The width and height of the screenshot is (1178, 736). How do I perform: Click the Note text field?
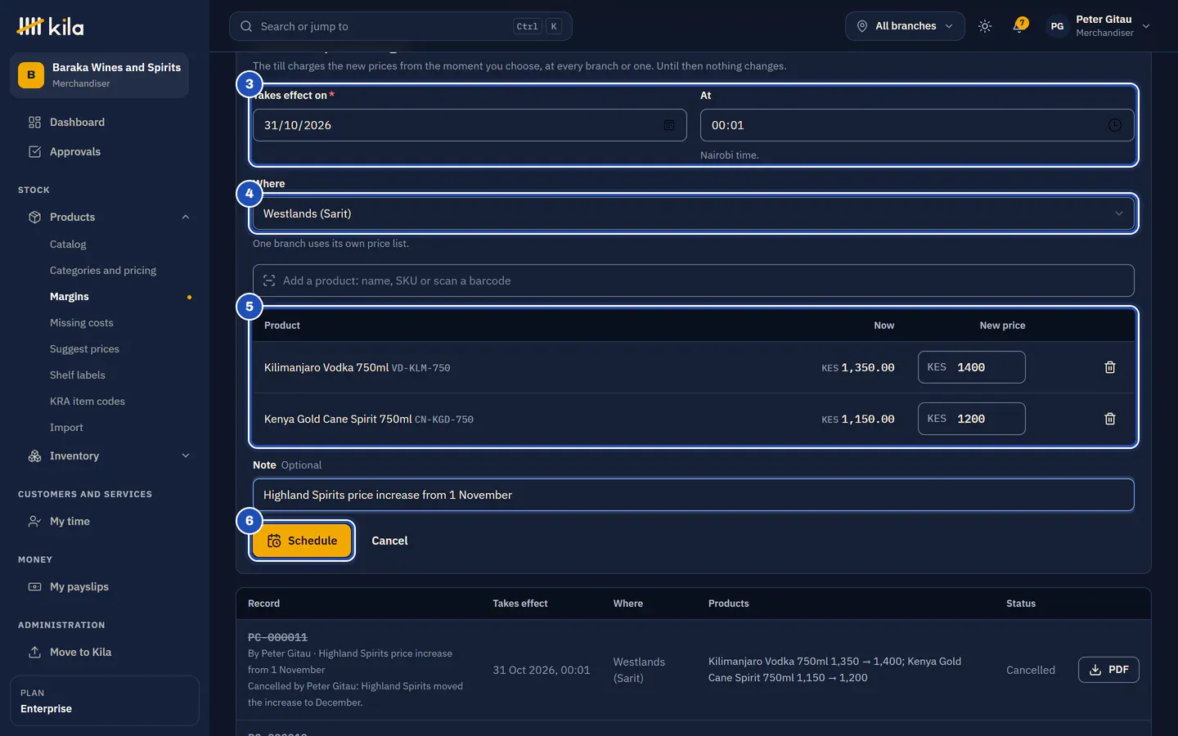694,495
